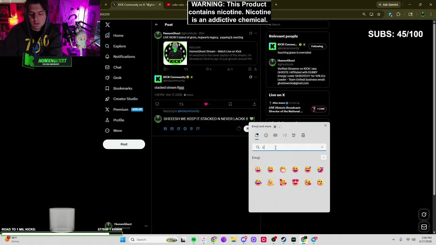Open more options on the KICK Community post

255,77
